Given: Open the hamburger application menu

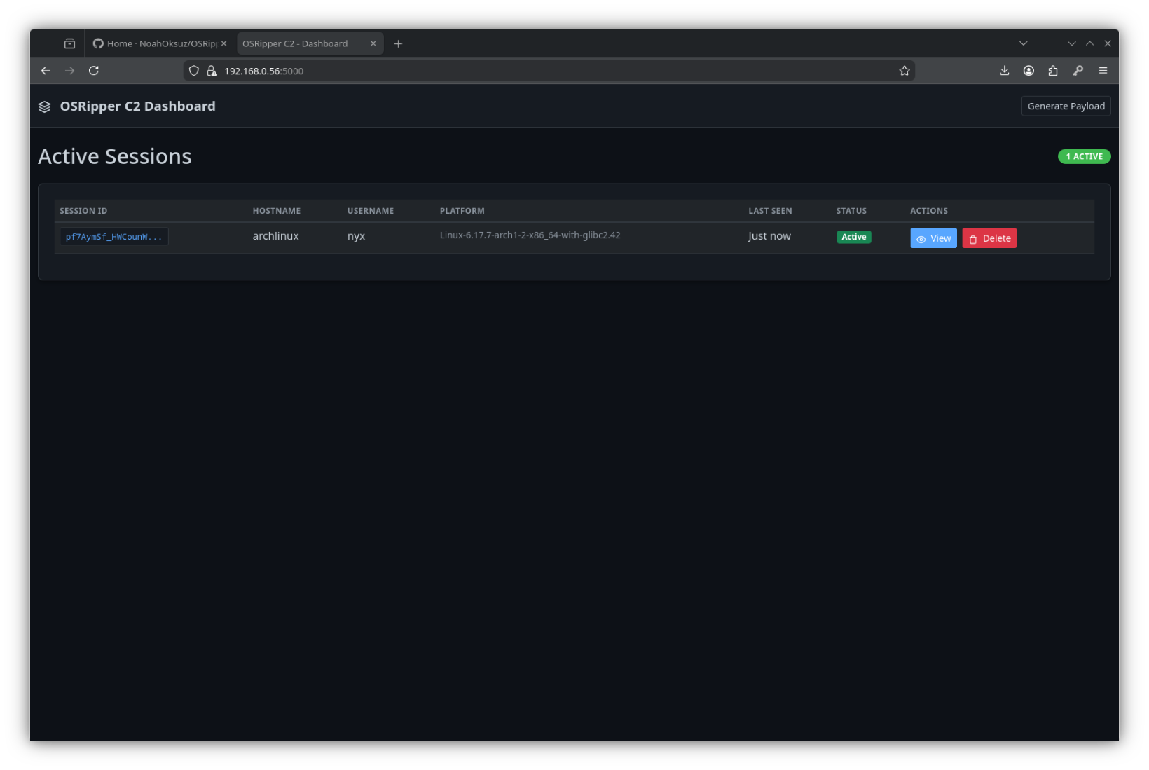Looking at the screenshot, I should pyautogui.click(x=1103, y=71).
